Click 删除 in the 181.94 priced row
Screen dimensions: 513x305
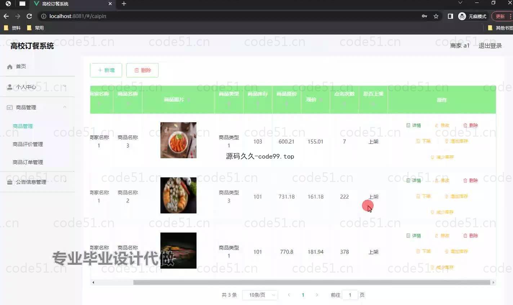click(470, 236)
